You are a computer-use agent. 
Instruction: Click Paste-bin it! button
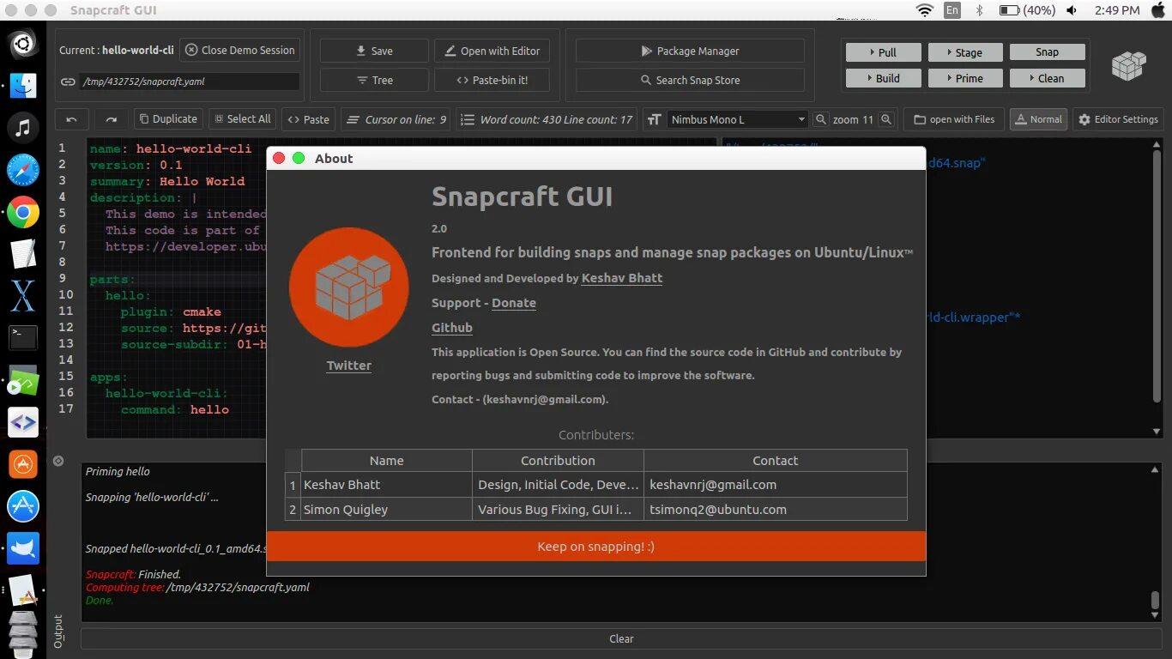coord(492,80)
